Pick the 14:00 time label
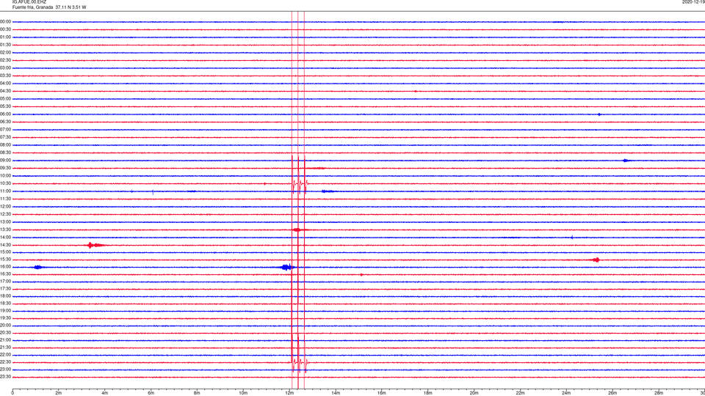Image resolution: width=705 pixels, height=396 pixels. [5, 237]
